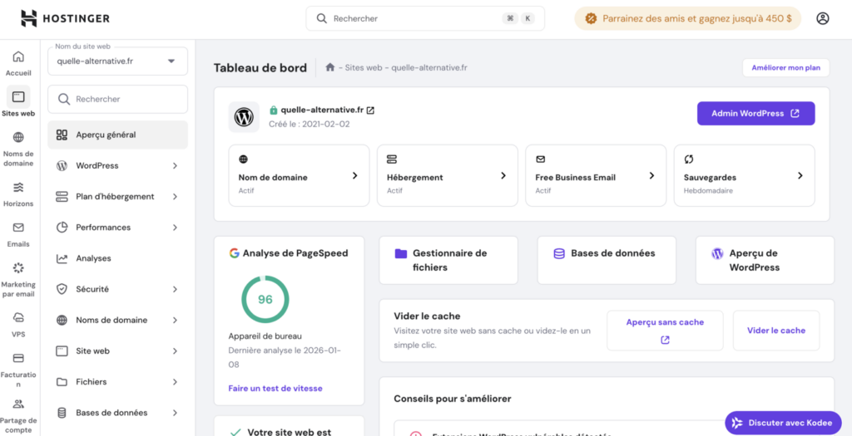Open the Hébergement status card
852x436 pixels.
(x=447, y=175)
